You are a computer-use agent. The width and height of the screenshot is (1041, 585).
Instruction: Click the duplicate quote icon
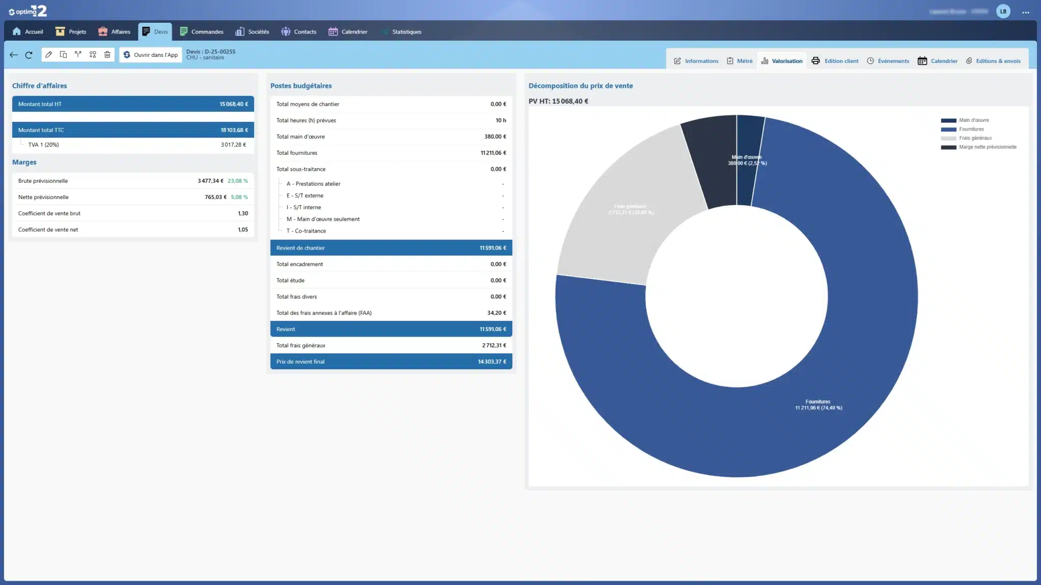pyautogui.click(x=63, y=55)
